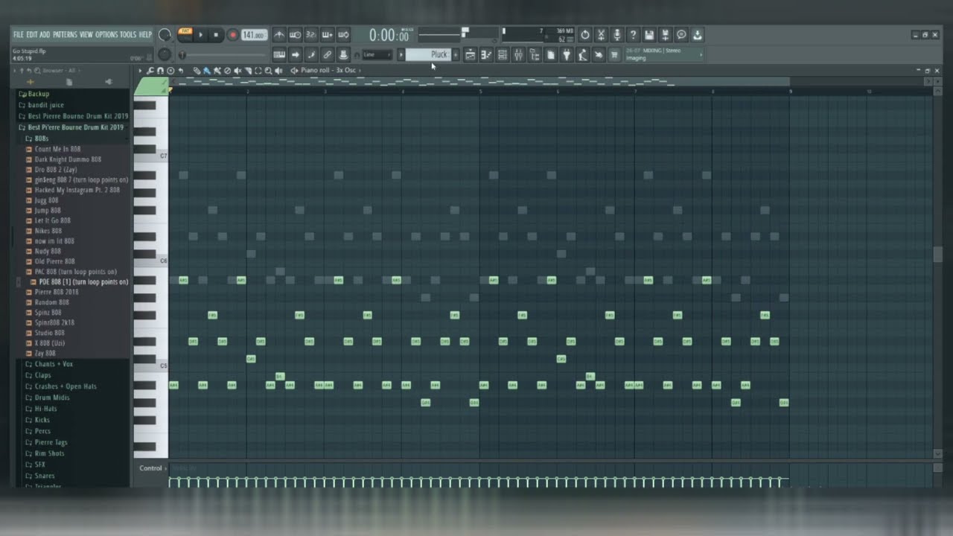Toggle the metronome
This screenshot has height=536, width=953.
(x=280, y=35)
